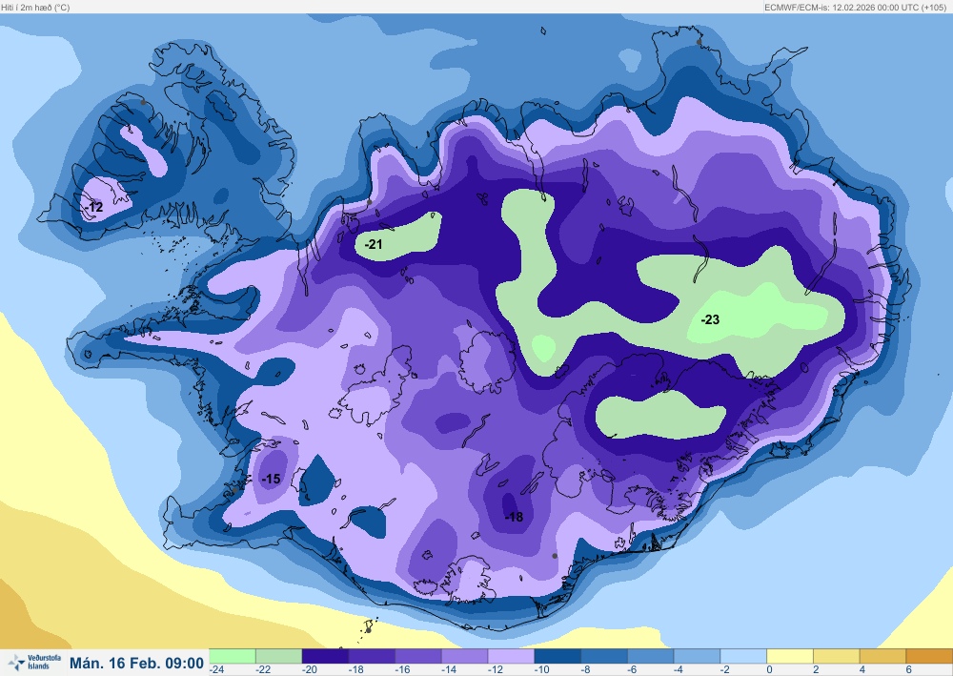Image resolution: width=953 pixels, height=676 pixels.
Task: Pick the -6 to -4 medium blue legend swatch
Action: [x=650, y=656]
